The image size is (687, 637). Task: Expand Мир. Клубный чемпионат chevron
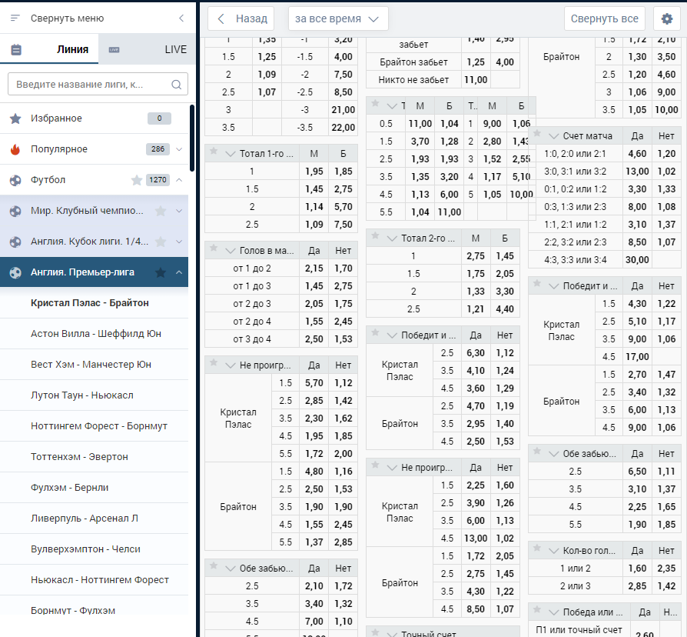tap(179, 211)
